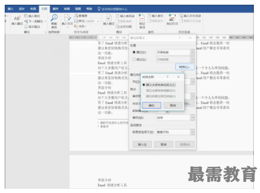Close the 转换注释 dialog with X

[x=178, y=77]
